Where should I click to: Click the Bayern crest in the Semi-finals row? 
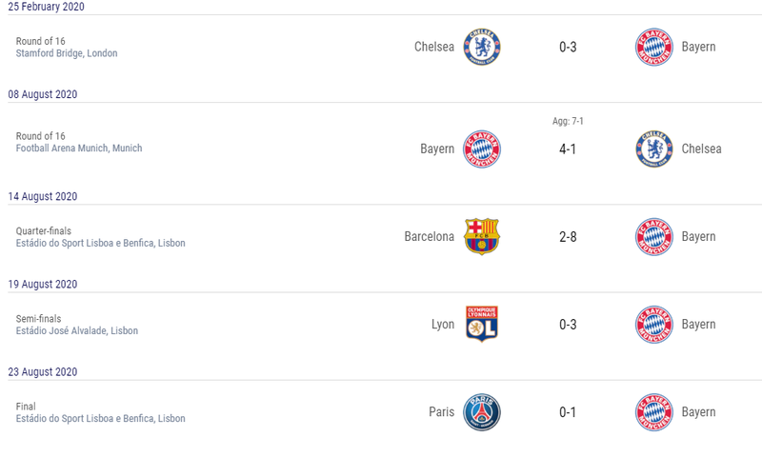[654, 324]
